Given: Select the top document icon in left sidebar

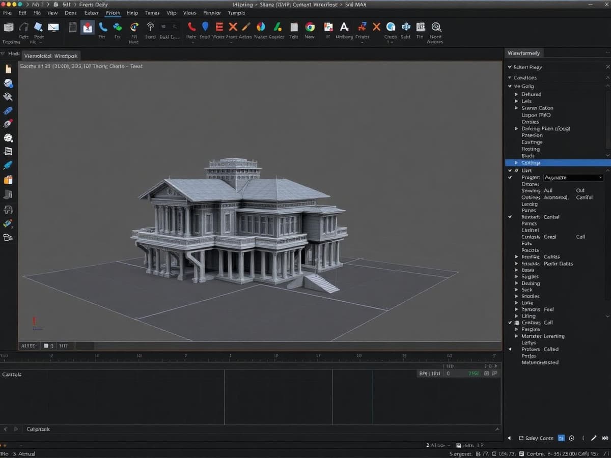Looking at the screenshot, I should (8, 69).
